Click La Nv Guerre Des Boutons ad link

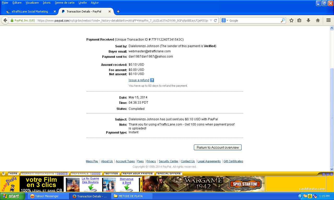click(90, 180)
